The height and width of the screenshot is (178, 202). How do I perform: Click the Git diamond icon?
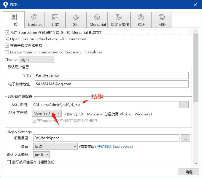coord(76,17)
